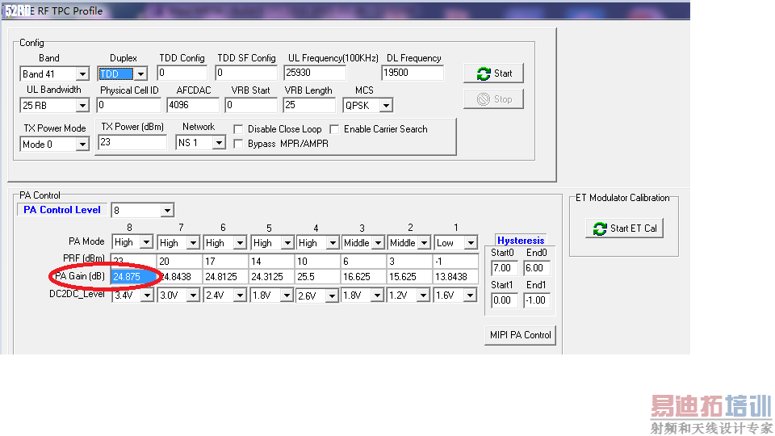Image resolution: width=775 pixels, height=436 pixels.
Task: Select PA Gain cell 16.625
Action: coord(364,277)
